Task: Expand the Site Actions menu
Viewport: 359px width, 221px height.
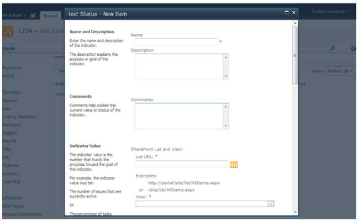Action: (14, 15)
